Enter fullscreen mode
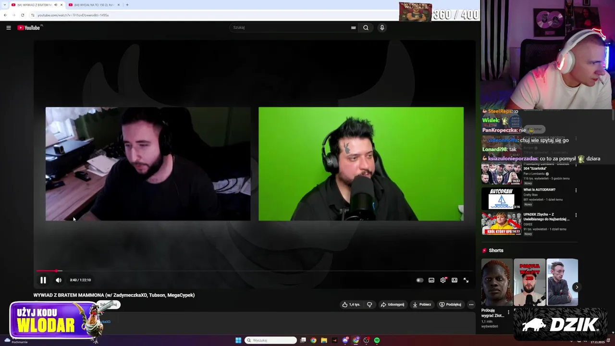 coord(466,280)
